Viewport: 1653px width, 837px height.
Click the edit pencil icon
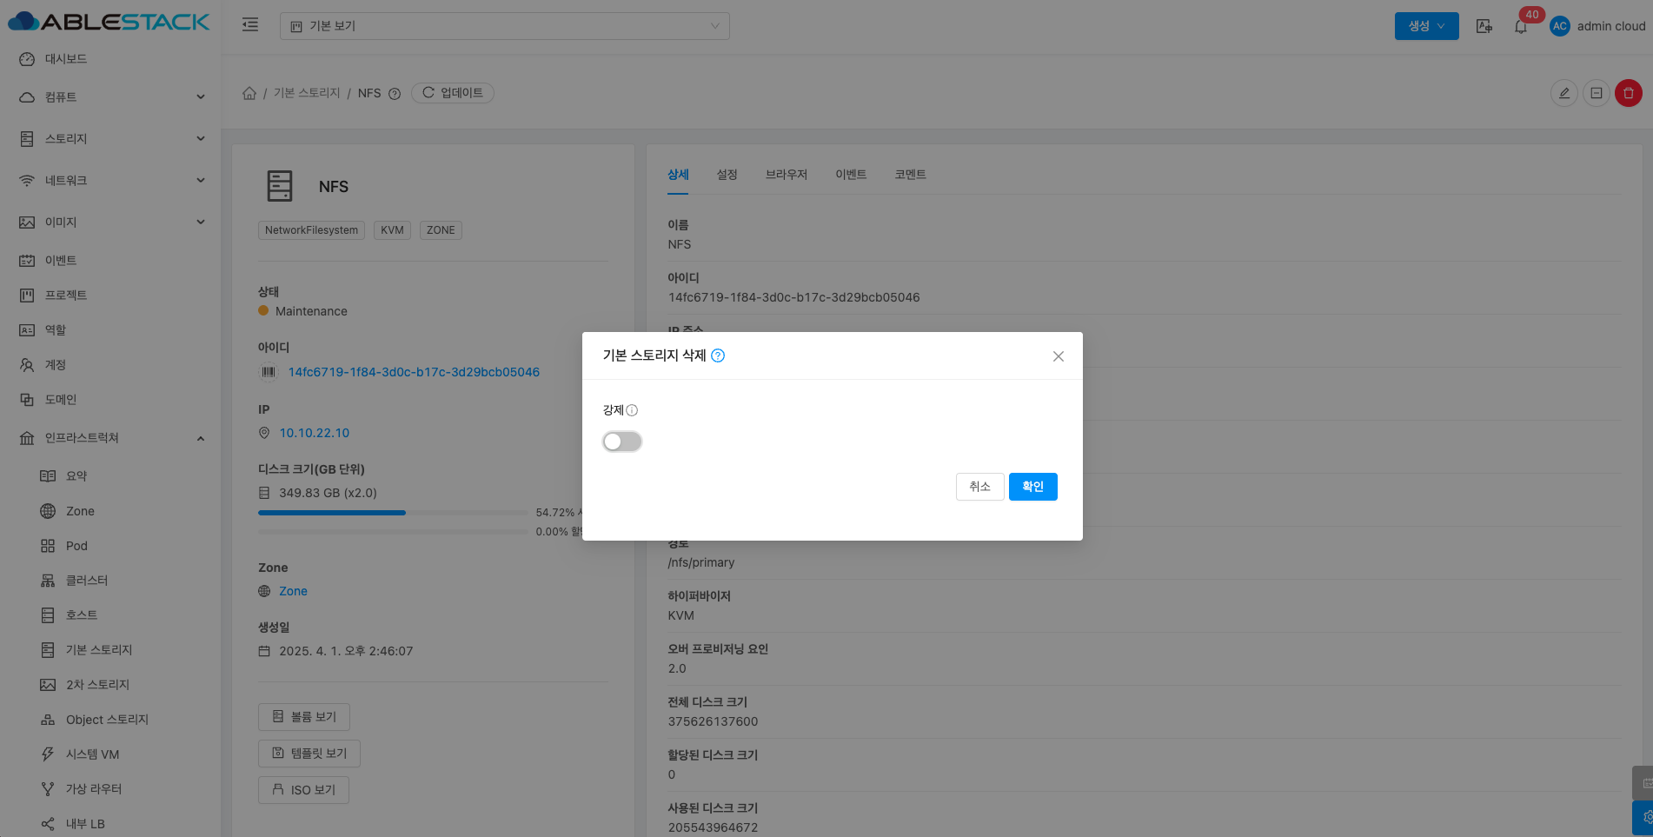tap(1563, 93)
